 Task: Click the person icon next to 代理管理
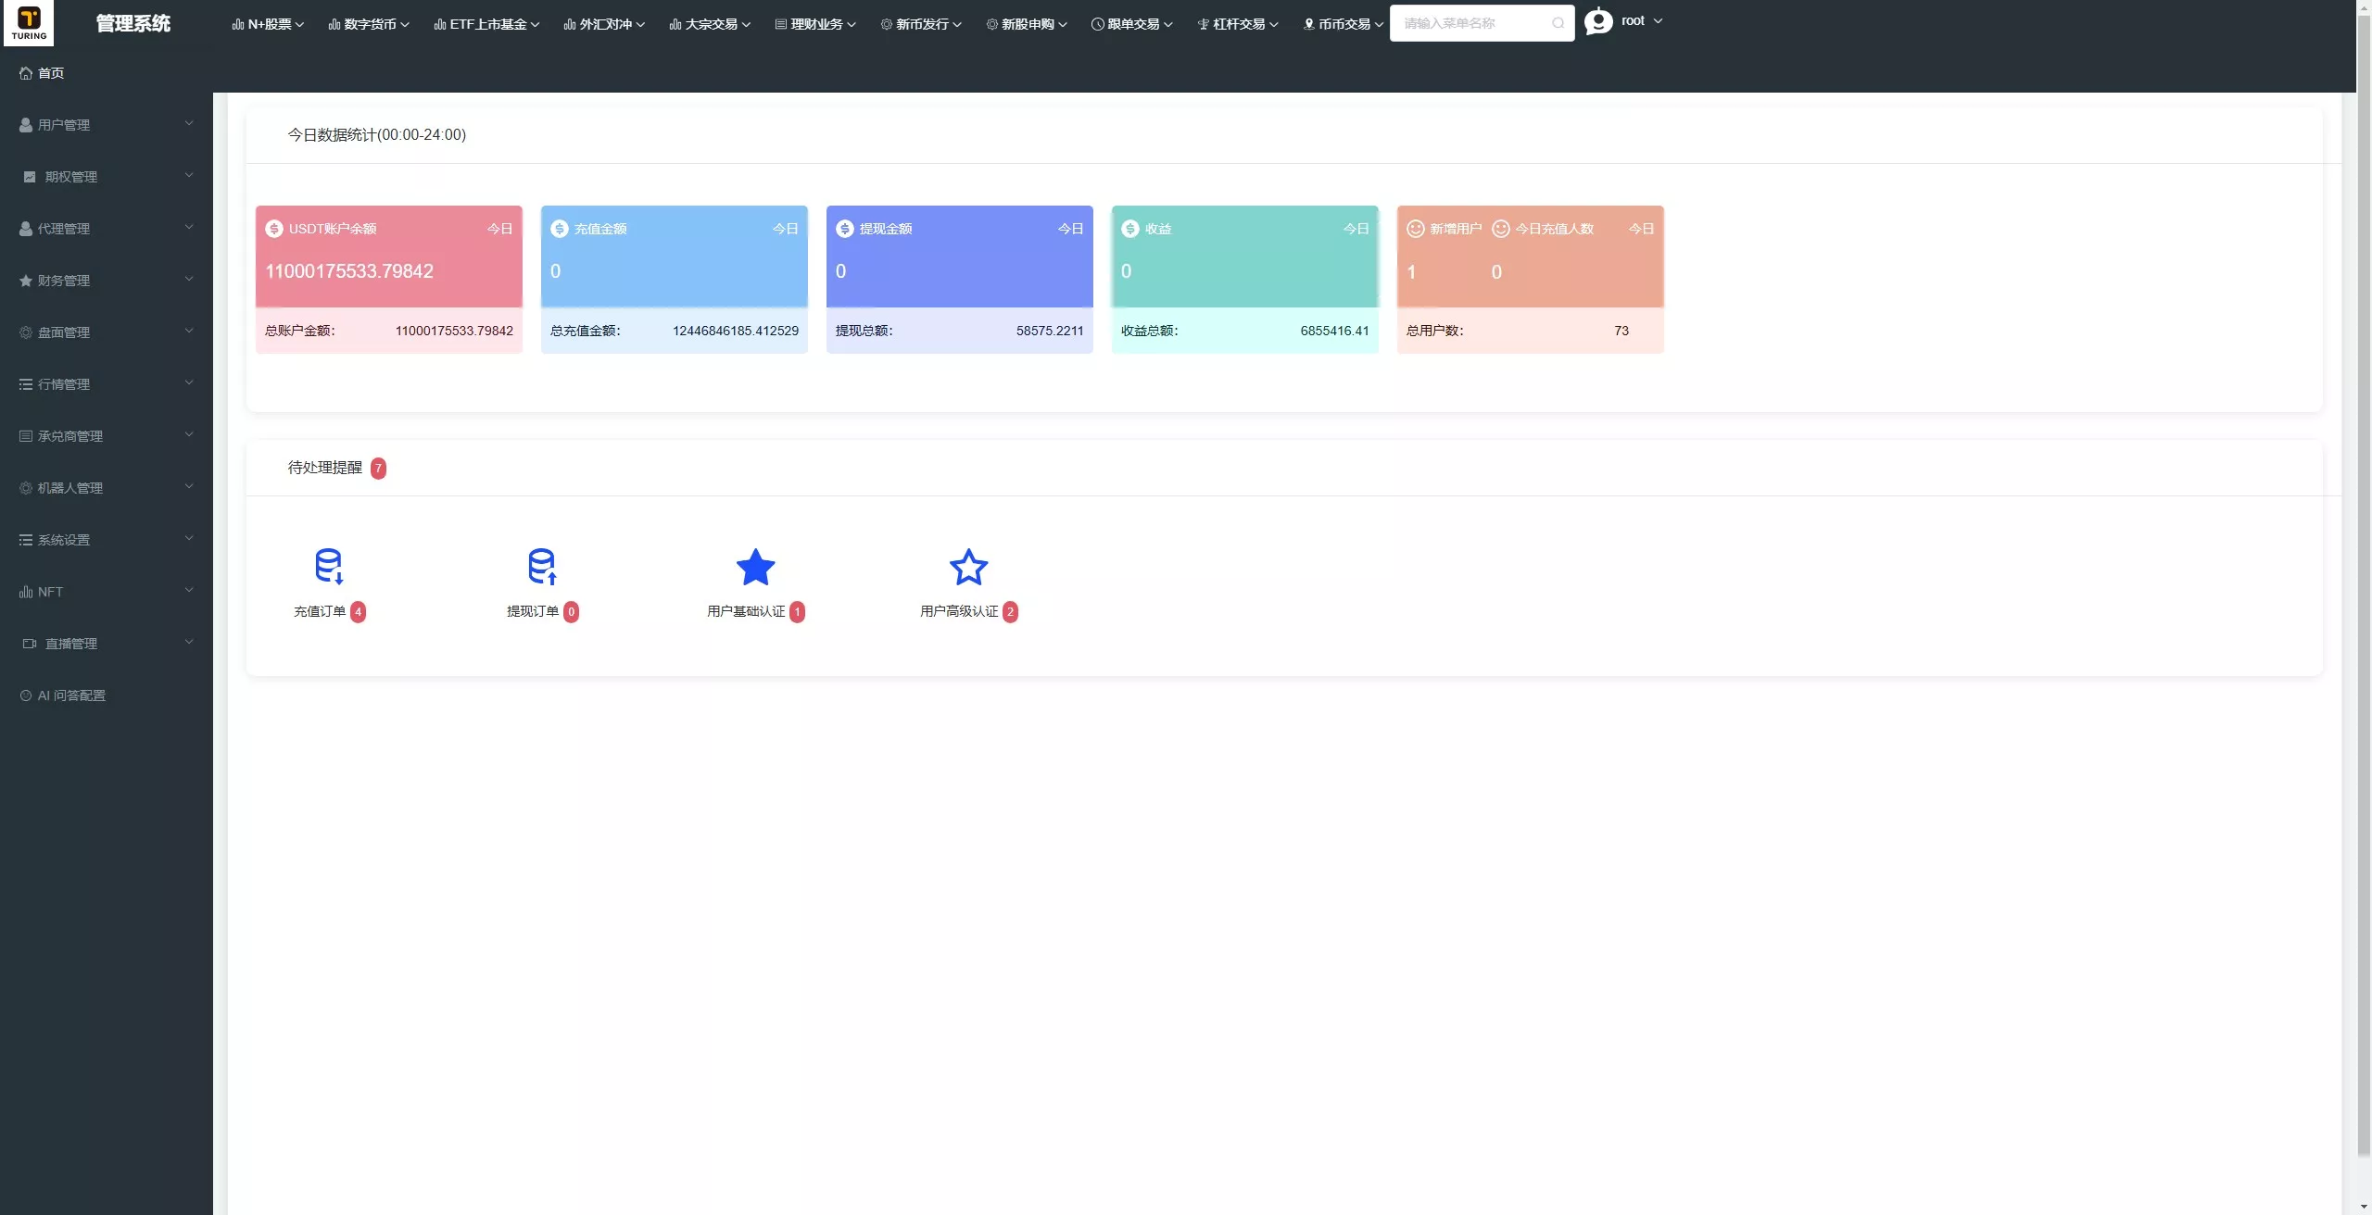point(26,229)
